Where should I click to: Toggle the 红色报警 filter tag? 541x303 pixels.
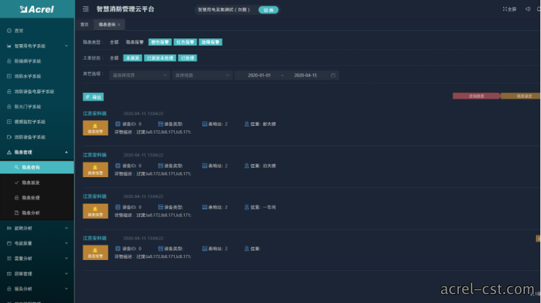(x=185, y=42)
